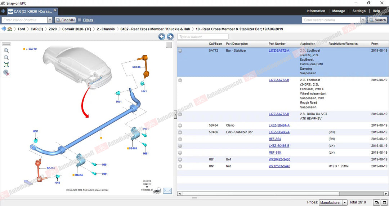
Task: Email the illustration via envelope icon
Action: tap(167, 191)
